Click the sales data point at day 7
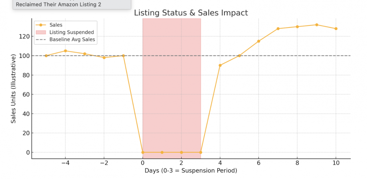Viewport: 367px width, 179px height. click(x=278, y=29)
